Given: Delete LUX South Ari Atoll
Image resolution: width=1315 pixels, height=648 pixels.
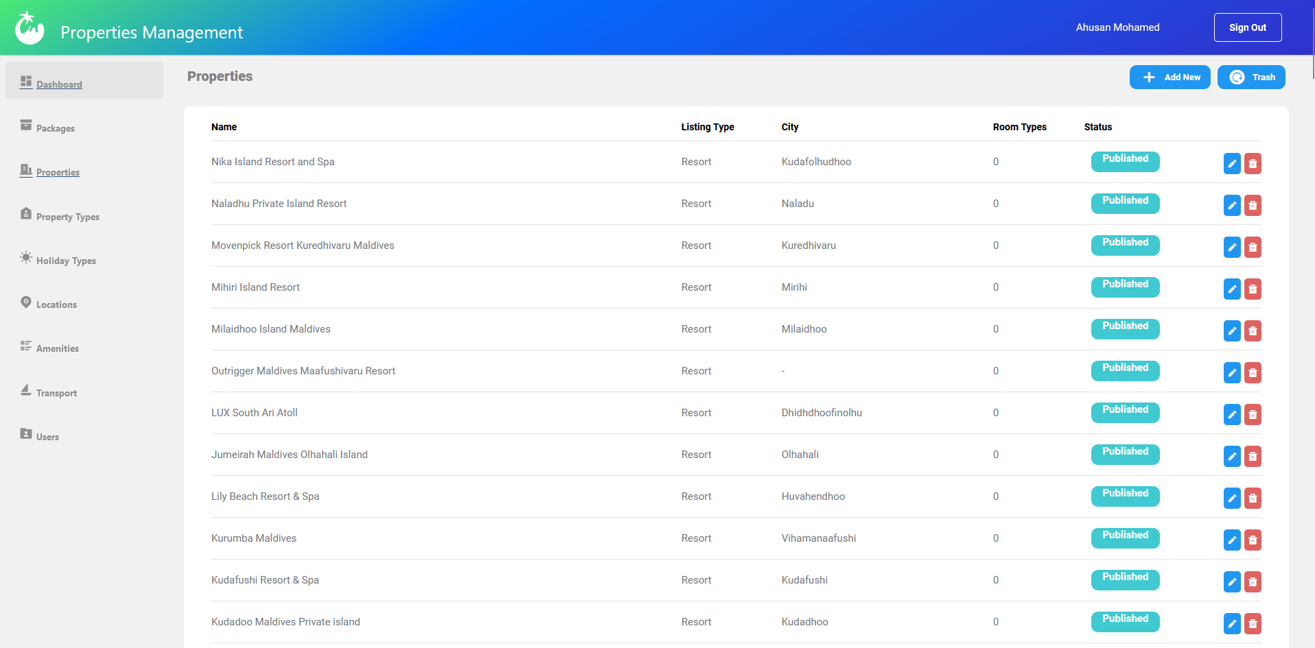Looking at the screenshot, I should coord(1253,414).
